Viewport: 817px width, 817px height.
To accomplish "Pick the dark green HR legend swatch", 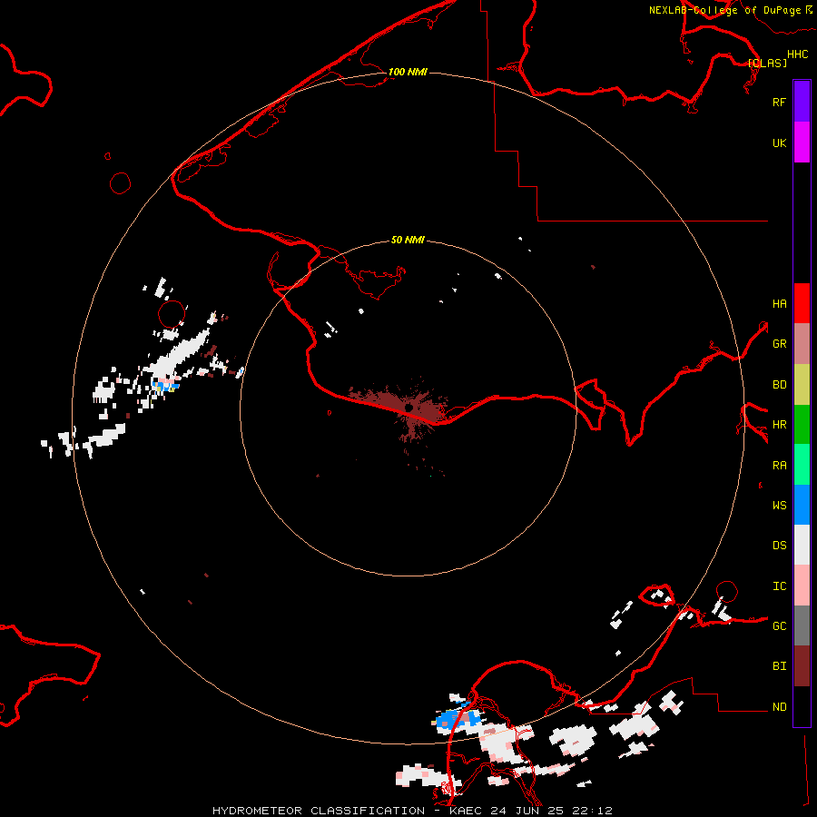I will 802,425.
